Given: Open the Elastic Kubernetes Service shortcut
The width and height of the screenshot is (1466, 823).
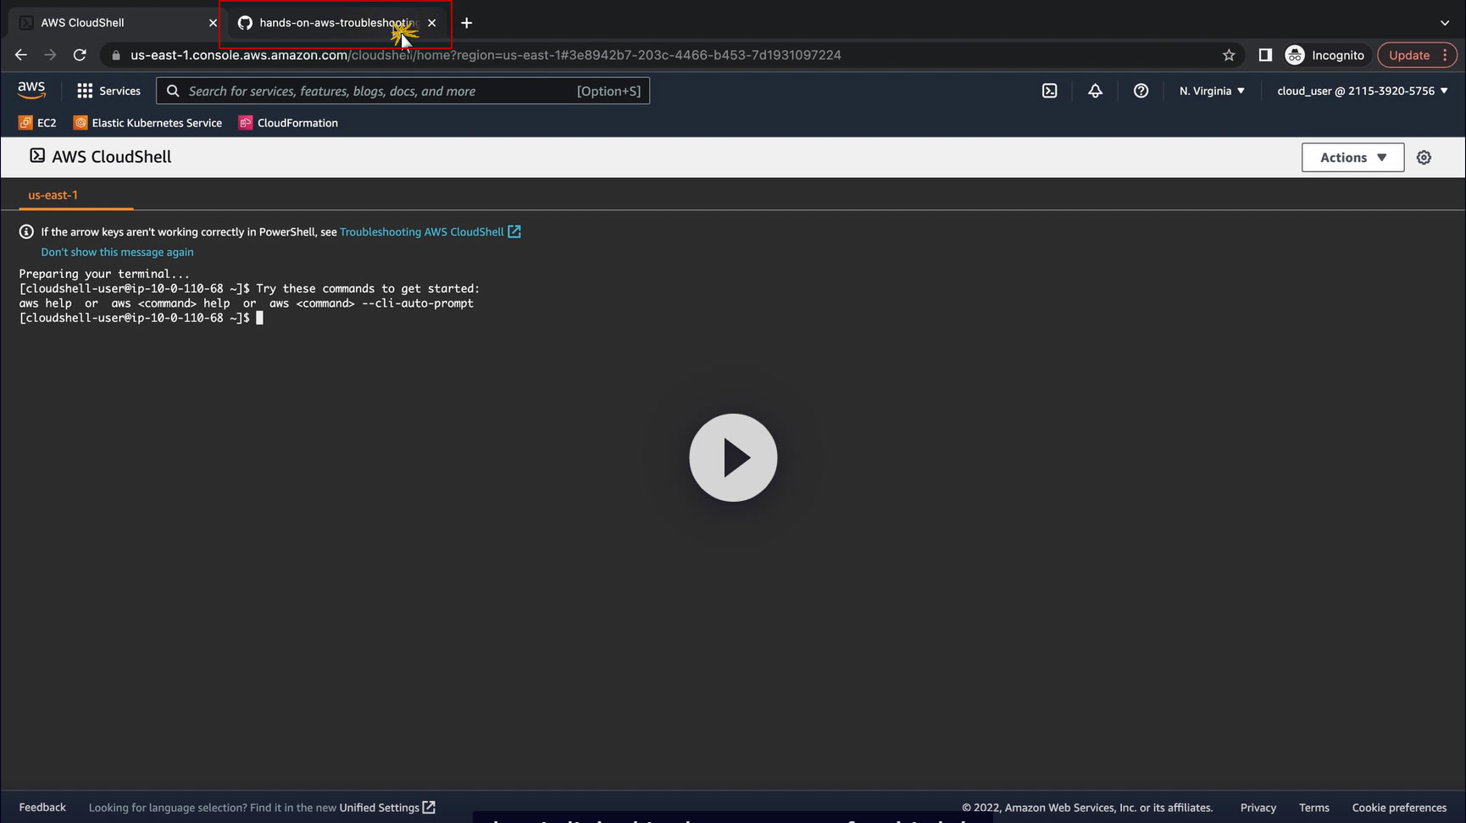Looking at the screenshot, I should click(148, 123).
